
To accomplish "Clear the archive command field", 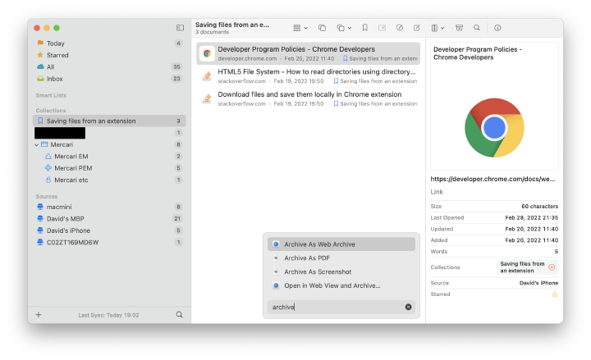I will pos(408,307).
